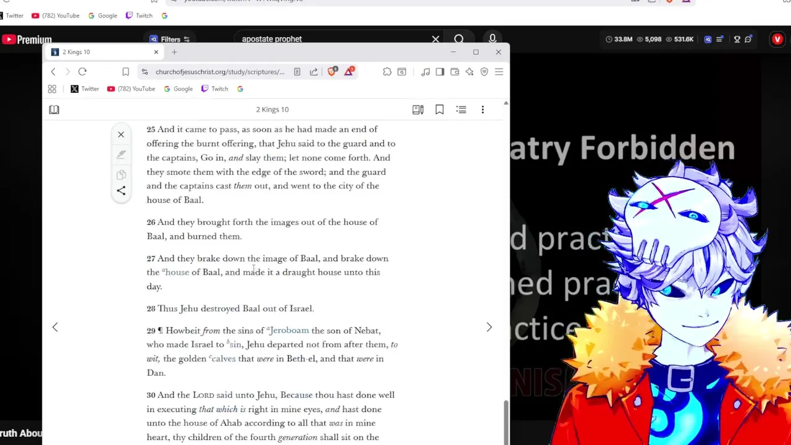This screenshot has width=791, height=445.
Task: Go to the previous chapter
Action: [x=55, y=327]
